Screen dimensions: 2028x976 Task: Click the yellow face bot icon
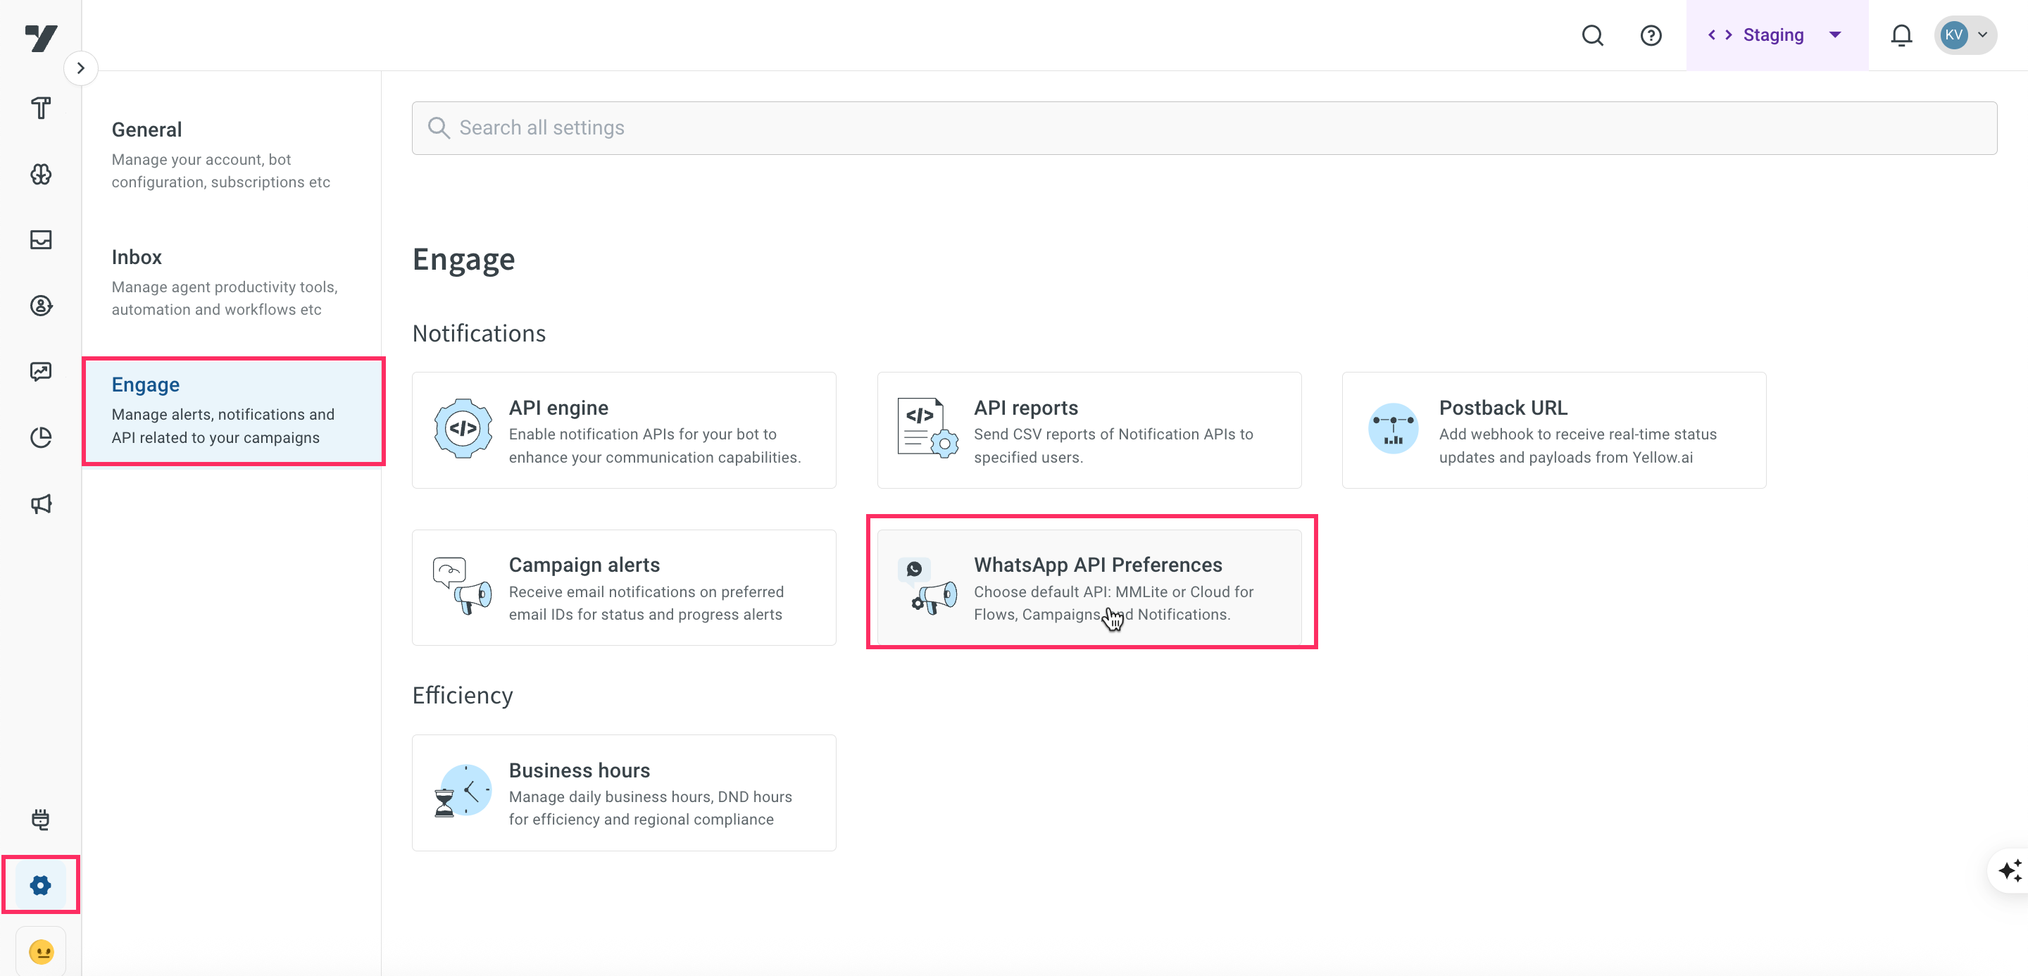pos(41,952)
